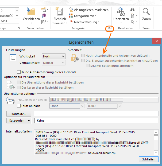Toggle the Läuft ab nach checkbox

pyautogui.click(x=19, y=106)
